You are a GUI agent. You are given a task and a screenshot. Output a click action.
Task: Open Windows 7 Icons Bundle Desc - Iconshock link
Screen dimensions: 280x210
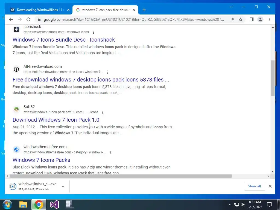[64, 40]
